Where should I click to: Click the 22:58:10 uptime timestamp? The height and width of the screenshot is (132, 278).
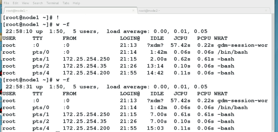pyautogui.click(x=19, y=32)
